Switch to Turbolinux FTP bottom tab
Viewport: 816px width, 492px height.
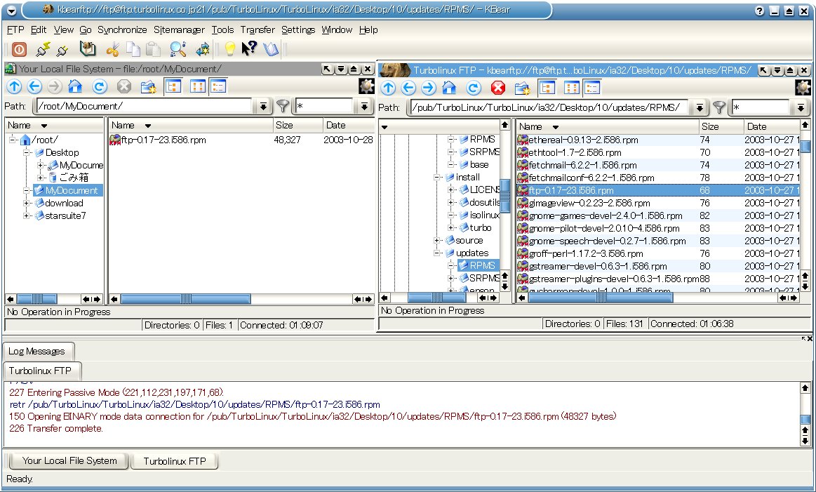[x=175, y=461]
